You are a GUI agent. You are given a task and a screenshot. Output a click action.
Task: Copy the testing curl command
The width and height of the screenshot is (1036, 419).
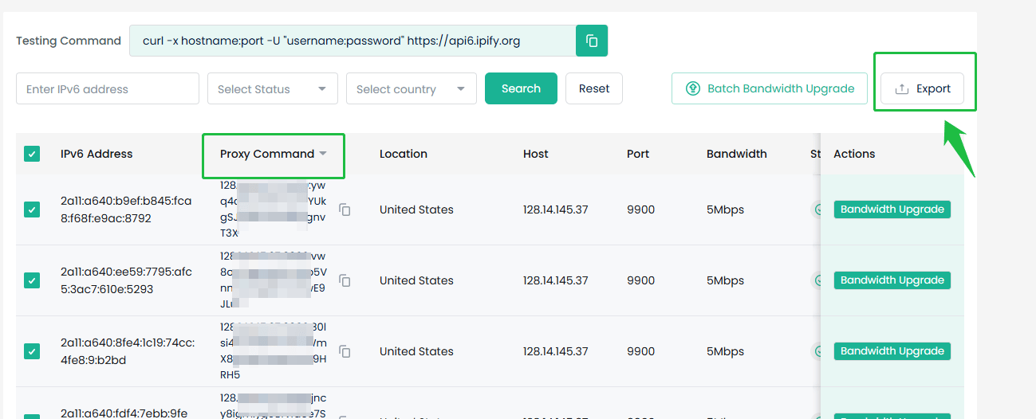coord(592,41)
